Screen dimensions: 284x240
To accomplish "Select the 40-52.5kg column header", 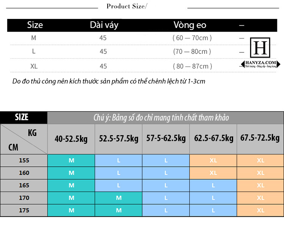I will (71, 139).
